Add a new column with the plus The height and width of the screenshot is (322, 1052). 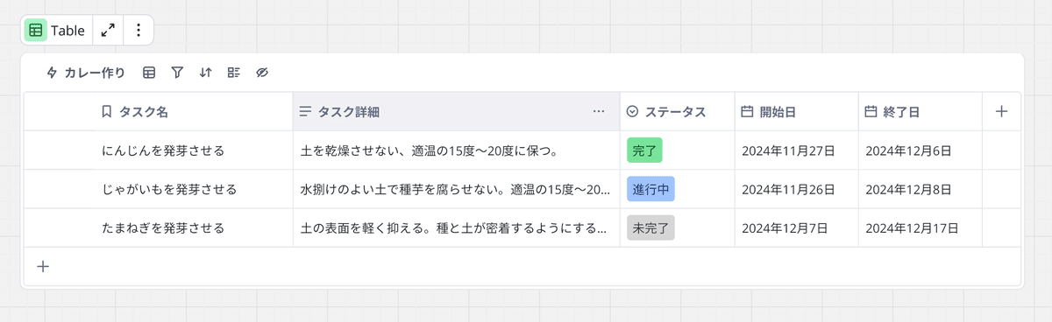click(x=1002, y=111)
